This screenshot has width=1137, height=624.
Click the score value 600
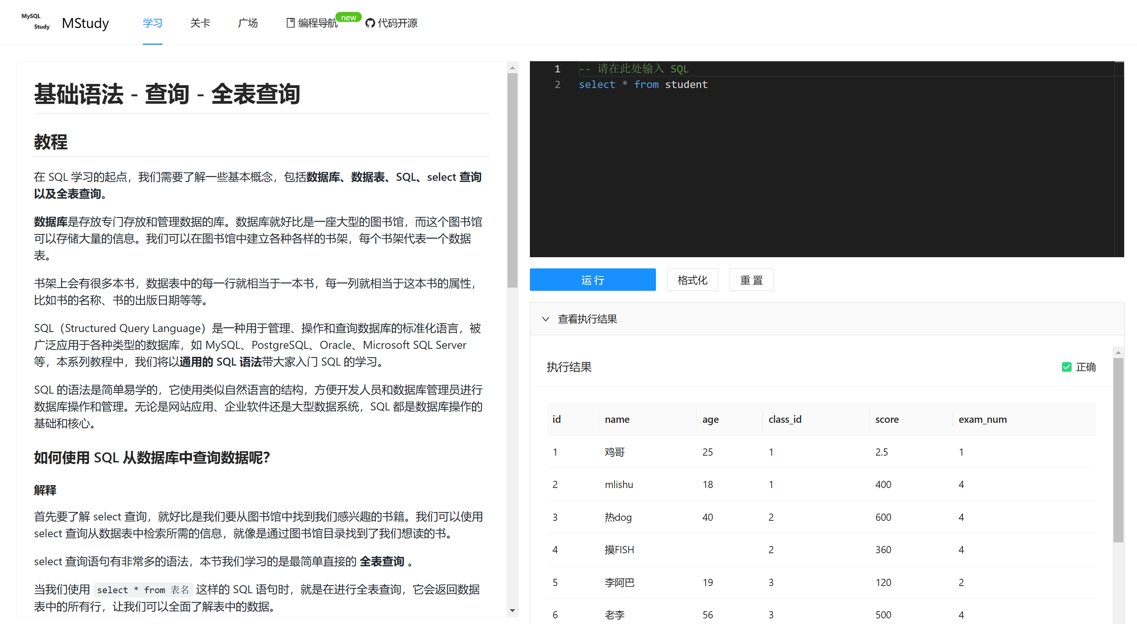click(x=883, y=517)
